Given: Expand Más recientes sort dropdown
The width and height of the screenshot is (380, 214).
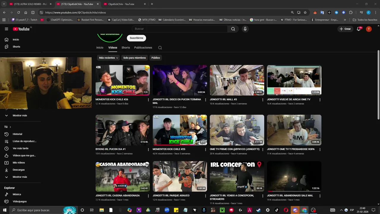Looking at the screenshot, I should click(x=109, y=58).
